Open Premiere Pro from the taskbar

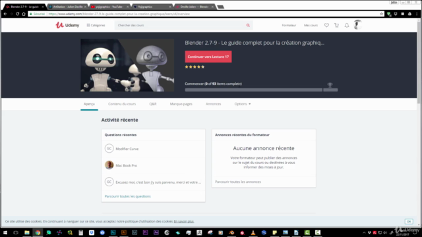pyautogui.click(x=145, y=232)
